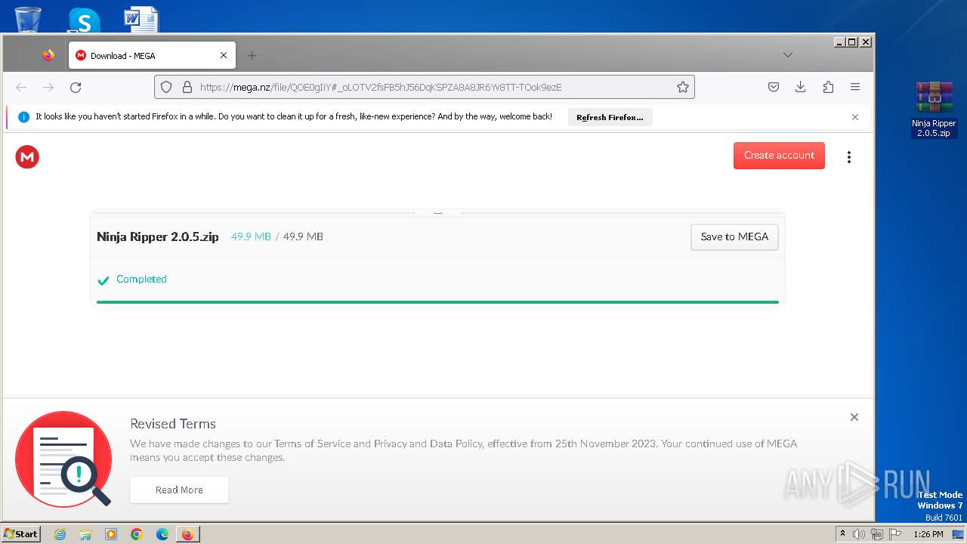Go forward with the browser forward arrow
This screenshot has height=544, width=967.
(x=48, y=87)
